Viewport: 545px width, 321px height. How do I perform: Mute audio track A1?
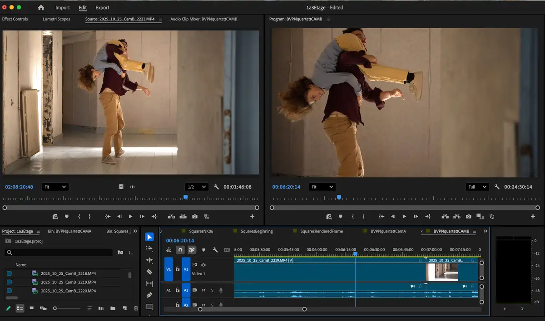tap(203, 290)
